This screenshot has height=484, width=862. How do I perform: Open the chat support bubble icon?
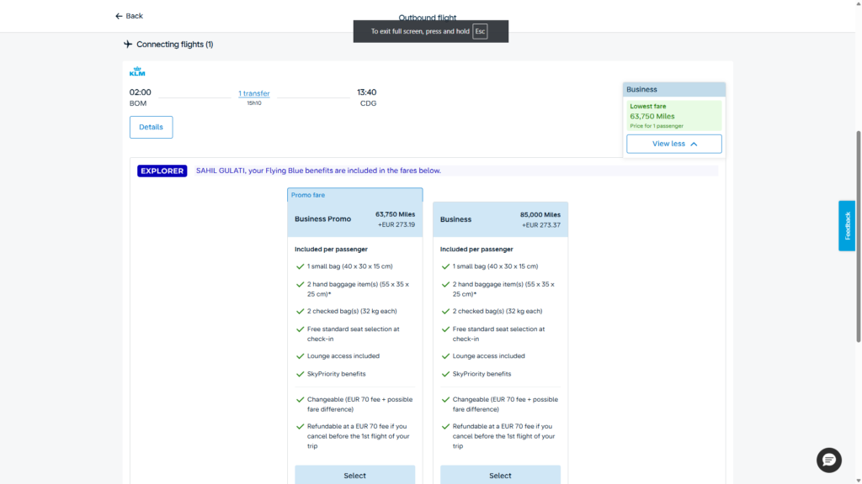click(828, 460)
